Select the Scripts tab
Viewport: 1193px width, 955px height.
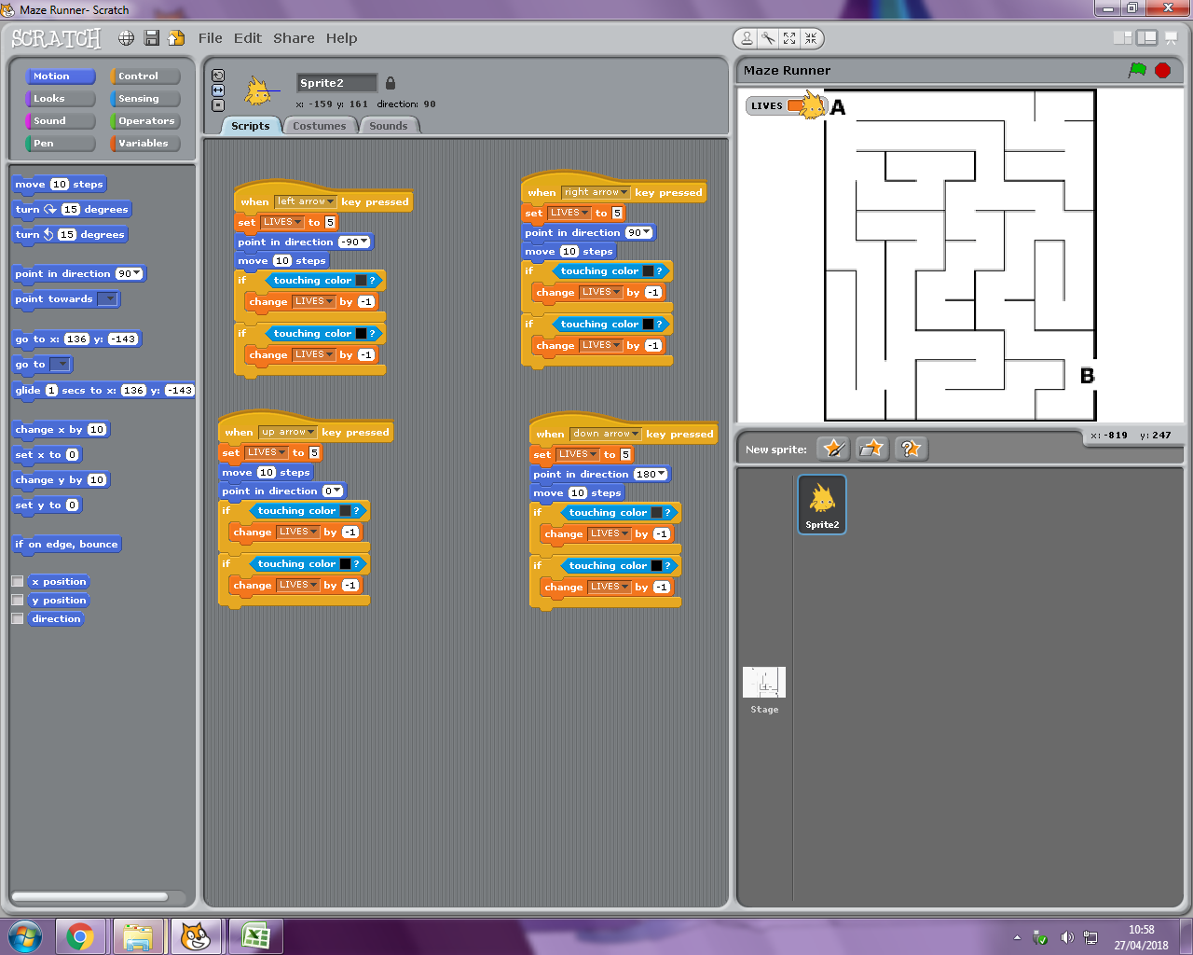pos(251,126)
